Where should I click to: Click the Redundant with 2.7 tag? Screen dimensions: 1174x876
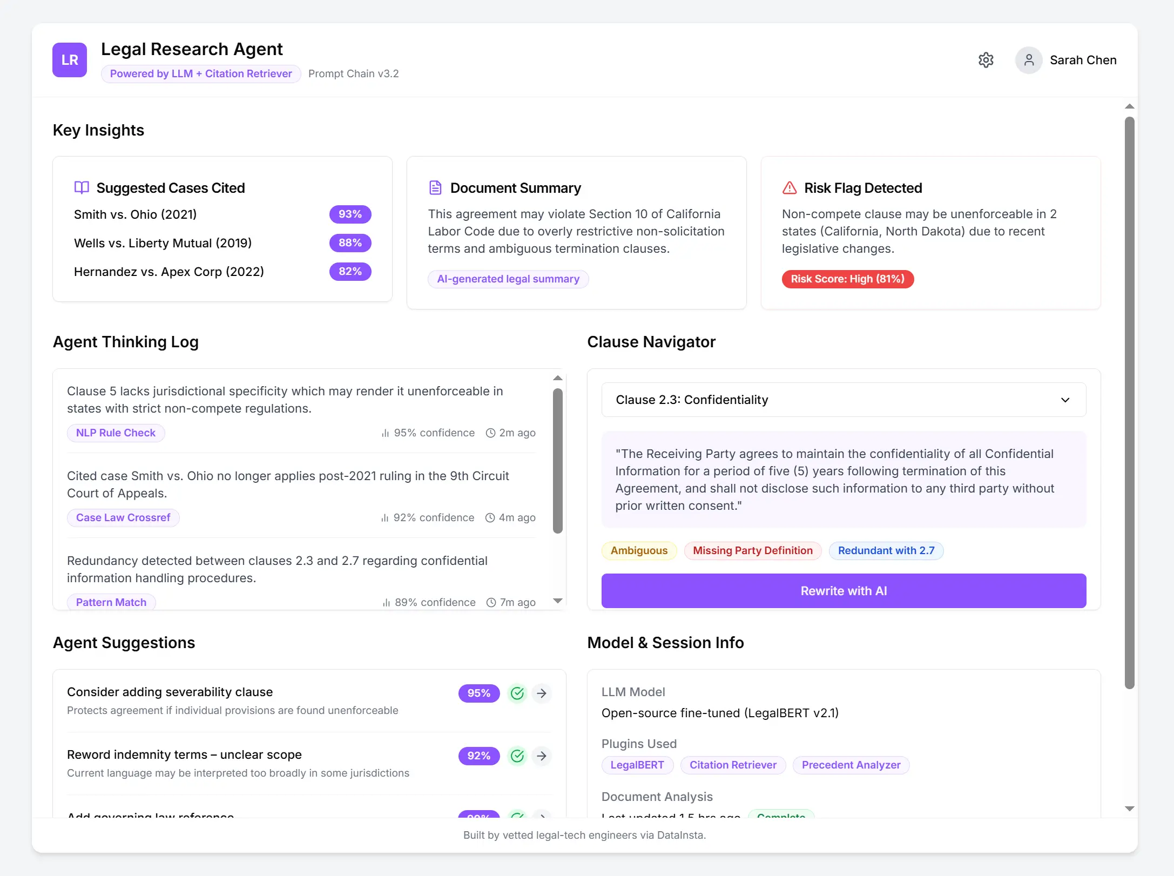pos(885,550)
